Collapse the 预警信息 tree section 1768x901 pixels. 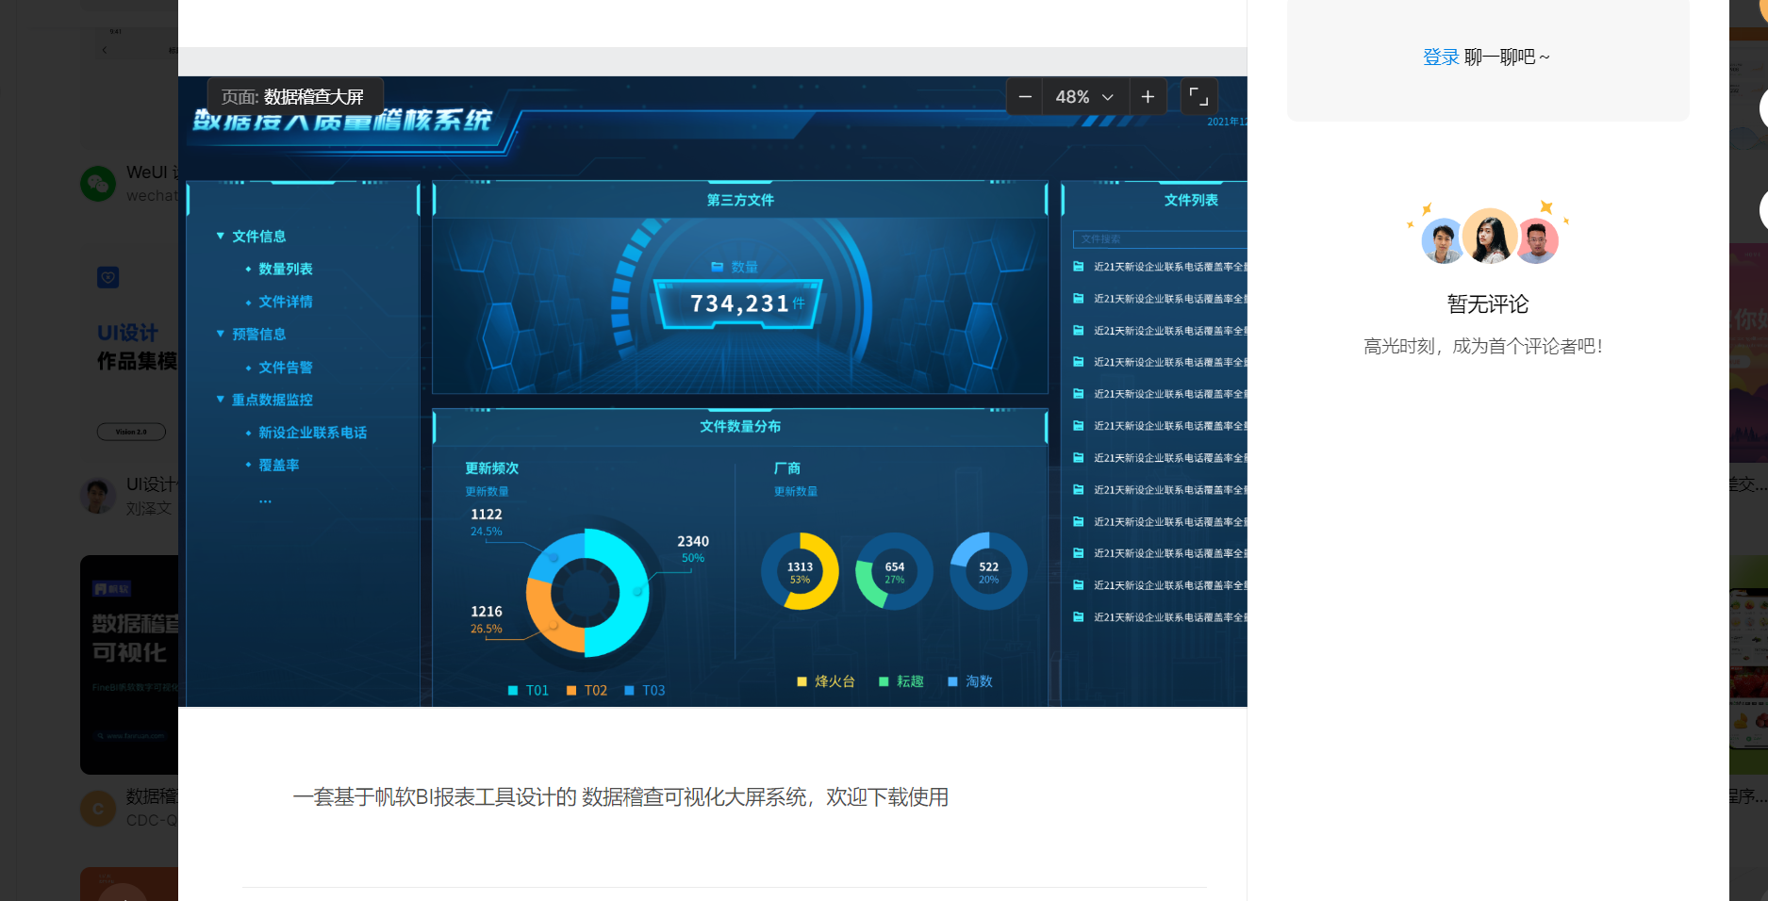click(x=221, y=335)
